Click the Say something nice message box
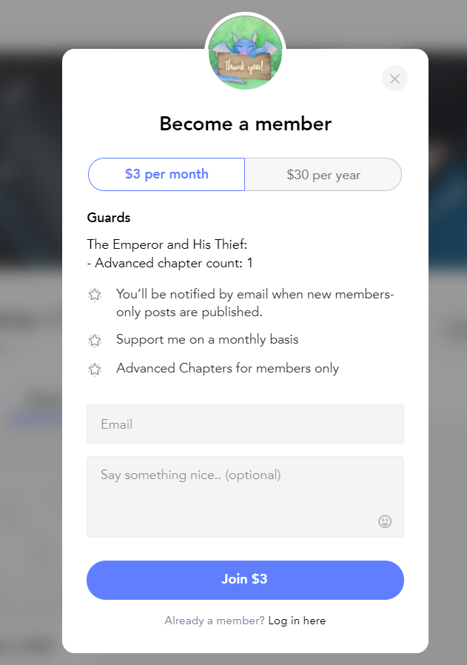467x665 pixels. point(246,497)
